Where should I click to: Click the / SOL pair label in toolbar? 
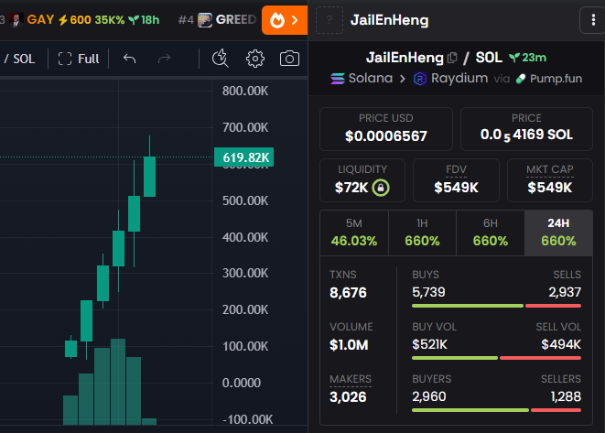[x=19, y=59]
